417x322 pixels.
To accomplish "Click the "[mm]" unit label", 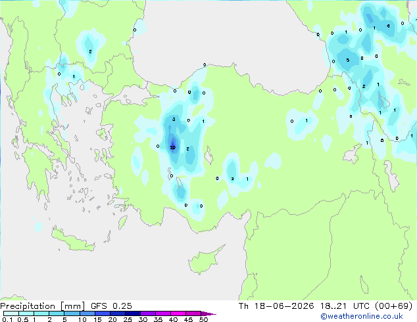I will click(x=73, y=306).
